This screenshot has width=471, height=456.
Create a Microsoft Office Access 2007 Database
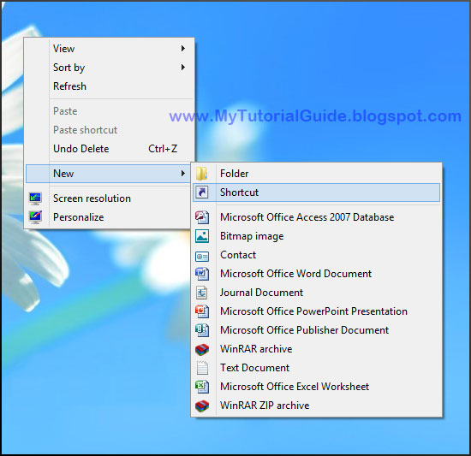coord(317,217)
